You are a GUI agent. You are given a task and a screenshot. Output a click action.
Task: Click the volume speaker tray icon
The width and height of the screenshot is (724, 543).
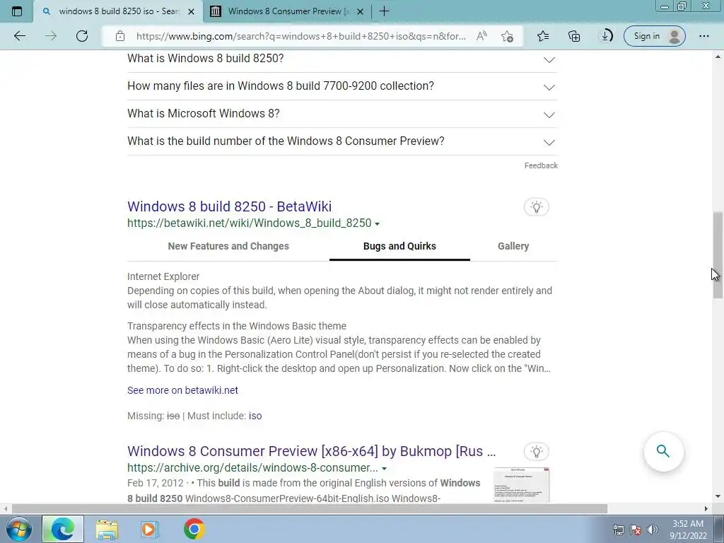pyautogui.click(x=653, y=530)
